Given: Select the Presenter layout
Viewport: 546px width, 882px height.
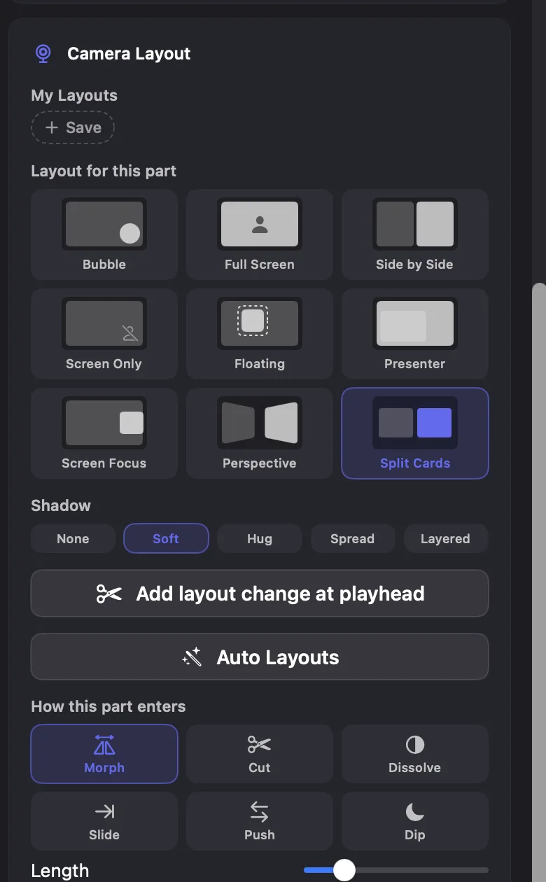Looking at the screenshot, I should tap(415, 333).
